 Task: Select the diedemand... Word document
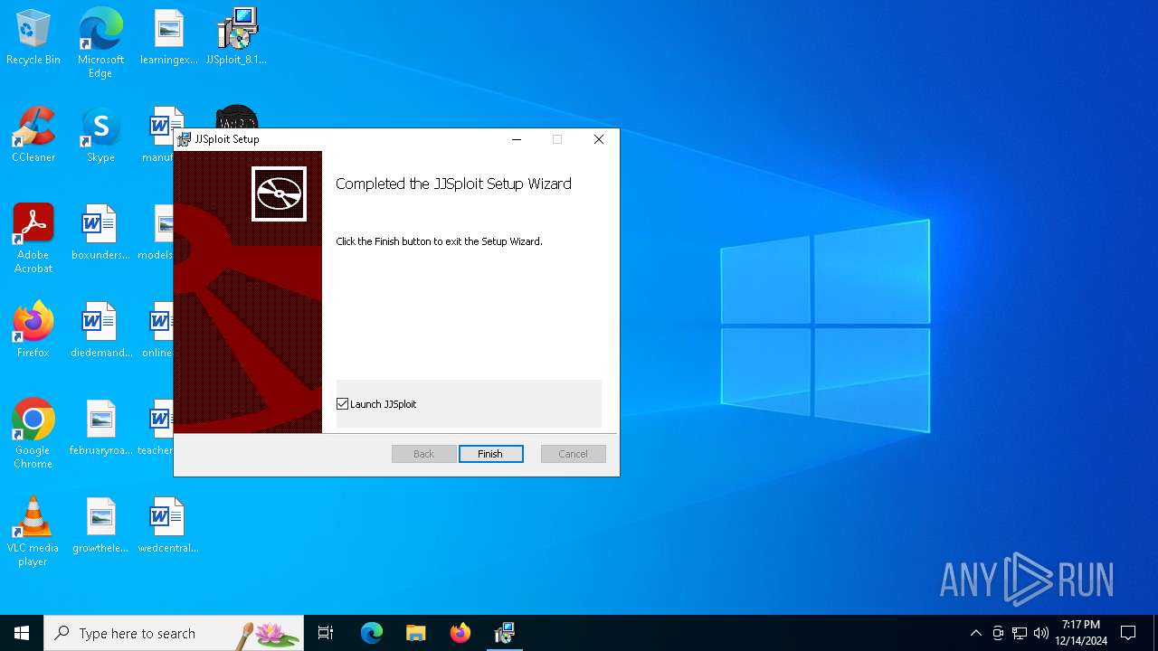click(x=100, y=331)
